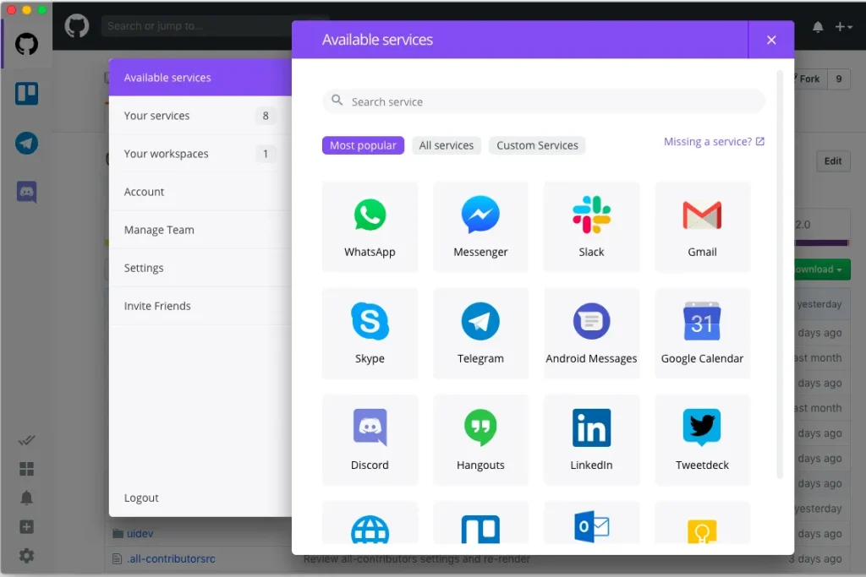Switch to Telegram service in sidebar
866x577 pixels.
pyautogui.click(x=26, y=143)
